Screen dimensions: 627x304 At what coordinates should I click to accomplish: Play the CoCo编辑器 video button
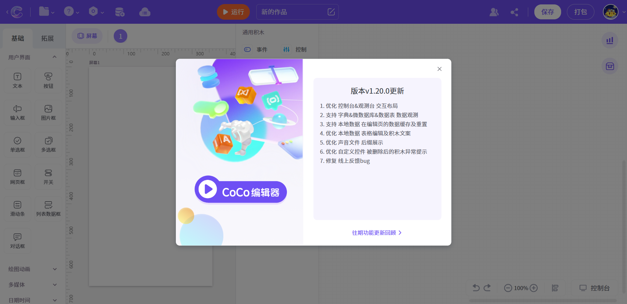241,190
